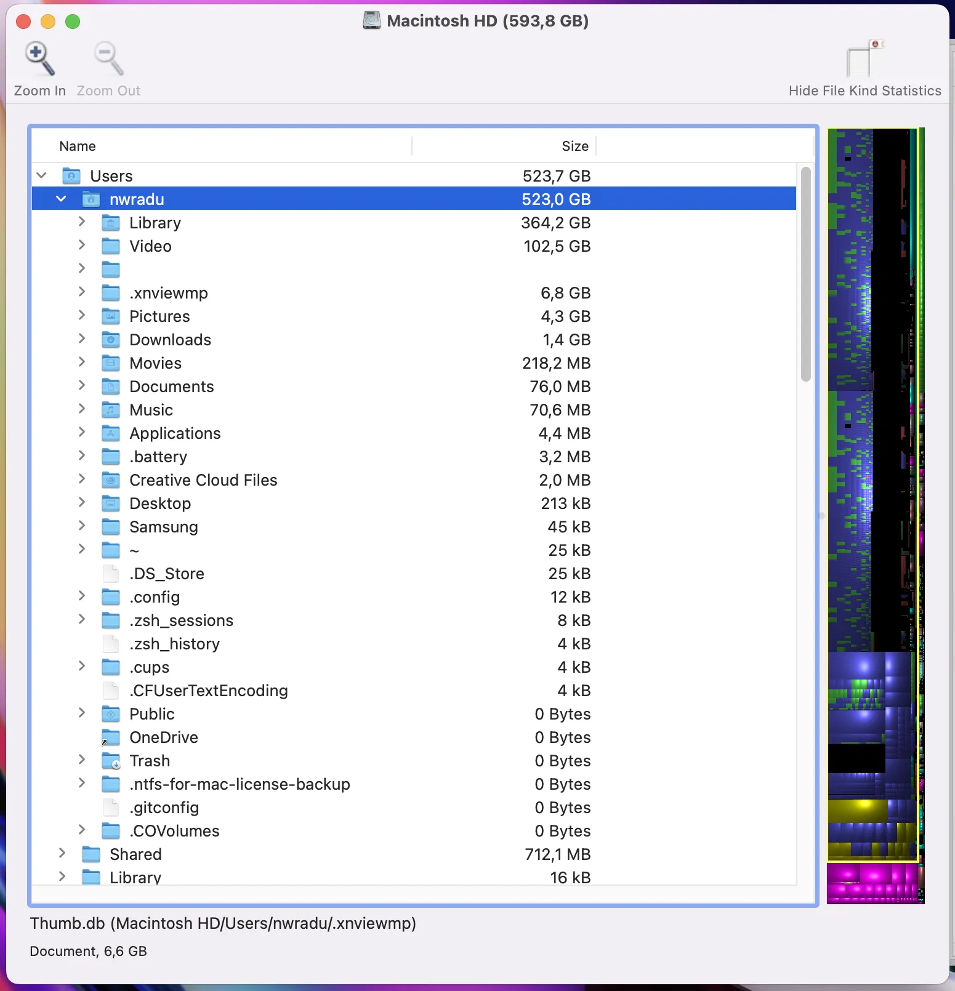
Task: Expand the .battery folder
Action: [x=81, y=455]
